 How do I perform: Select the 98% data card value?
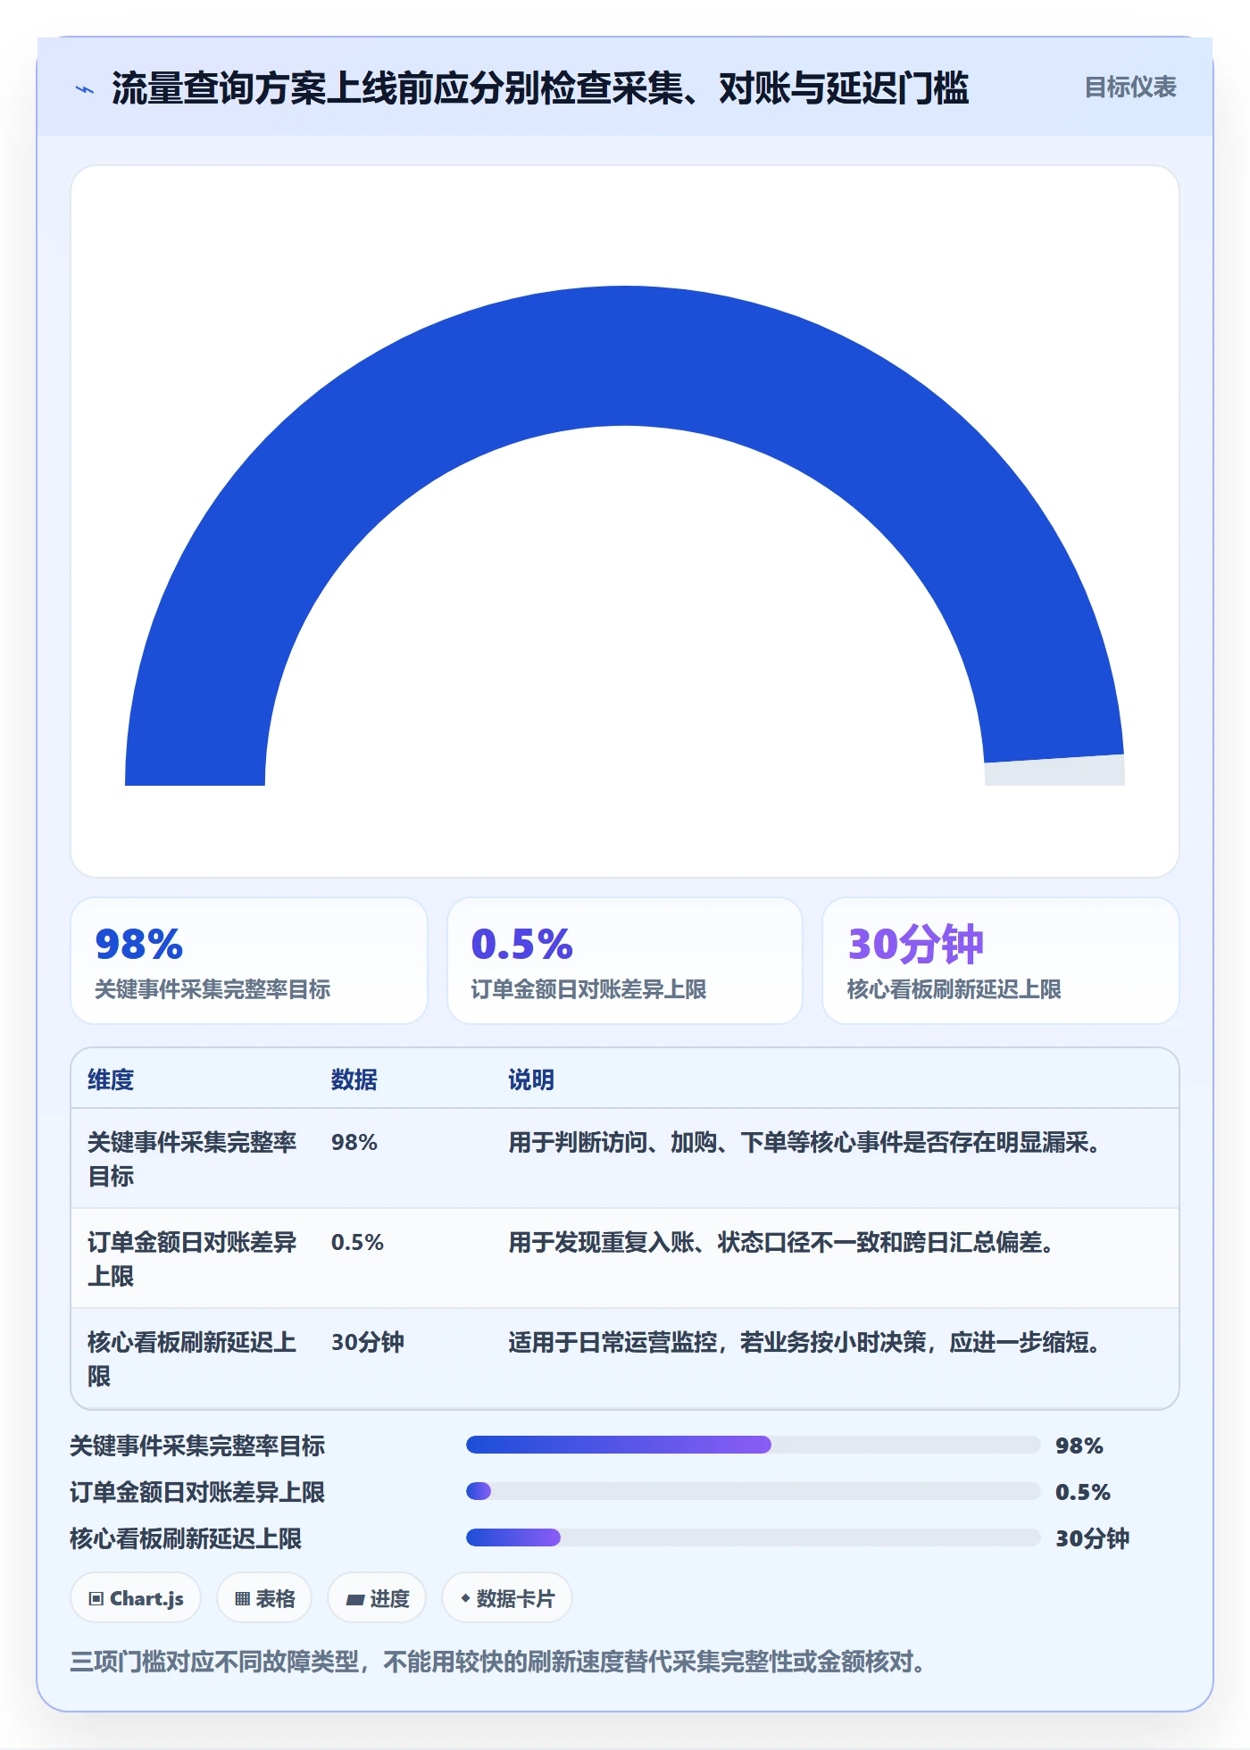pos(138,944)
